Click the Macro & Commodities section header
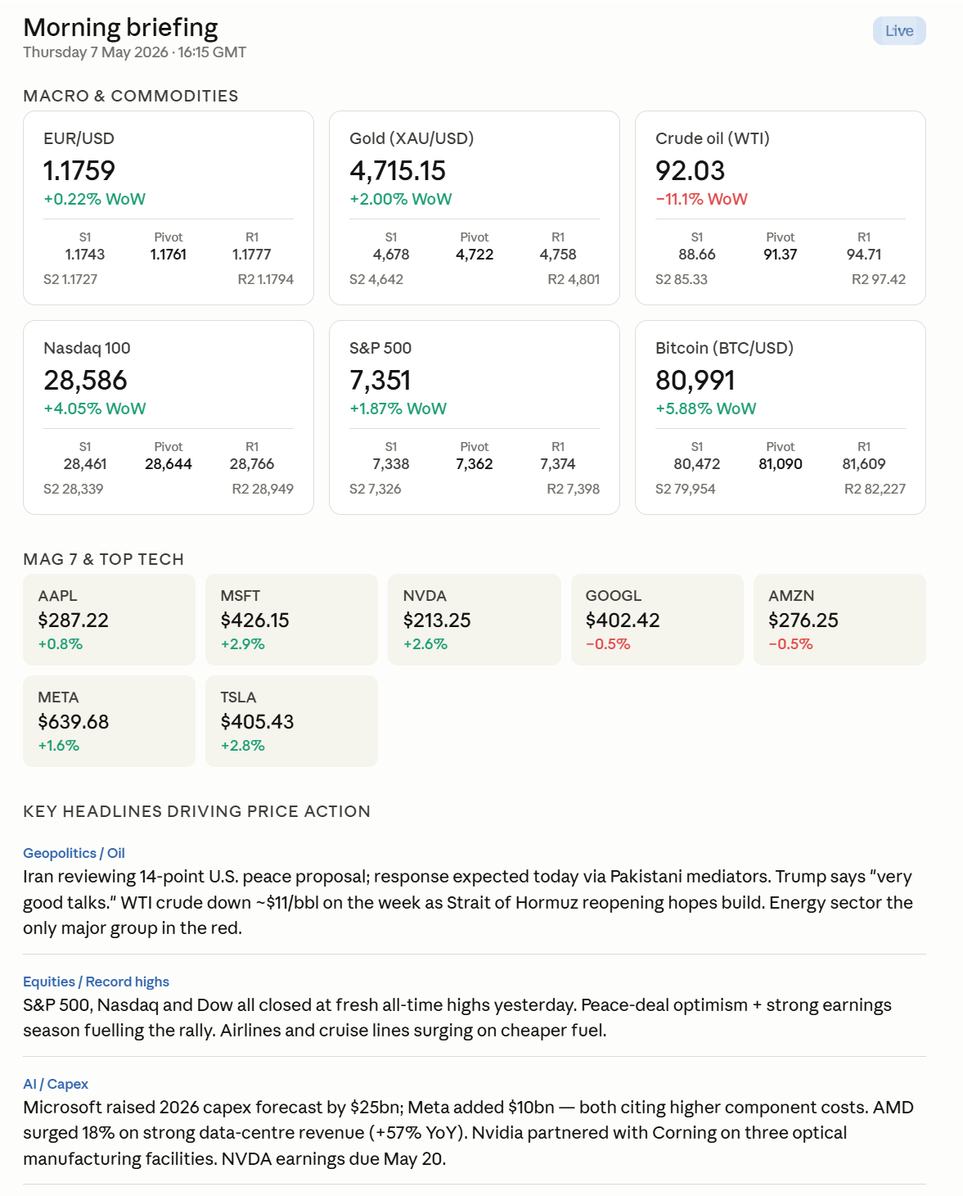The width and height of the screenshot is (963, 1196). click(131, 96)
